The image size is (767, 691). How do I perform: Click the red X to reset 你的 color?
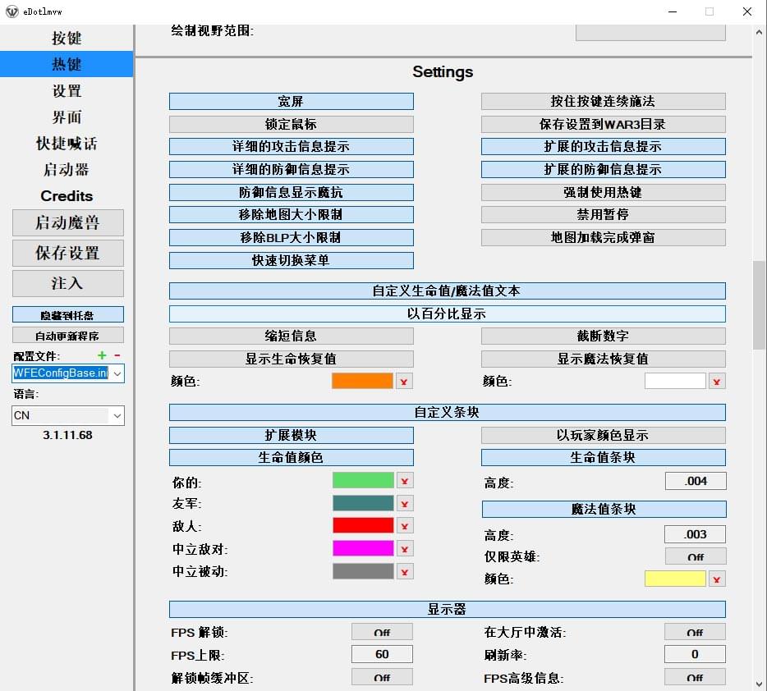point(404,480)
